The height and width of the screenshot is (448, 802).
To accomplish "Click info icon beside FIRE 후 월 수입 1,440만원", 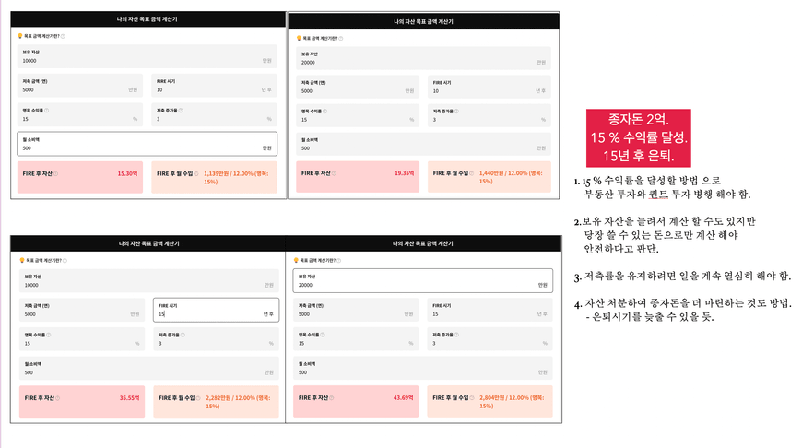I will coord(472,173).
